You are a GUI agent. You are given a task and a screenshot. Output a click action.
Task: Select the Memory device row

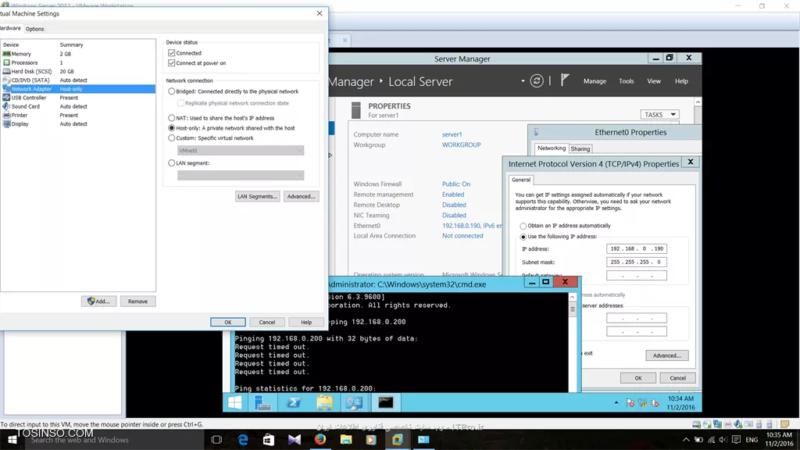78,54
